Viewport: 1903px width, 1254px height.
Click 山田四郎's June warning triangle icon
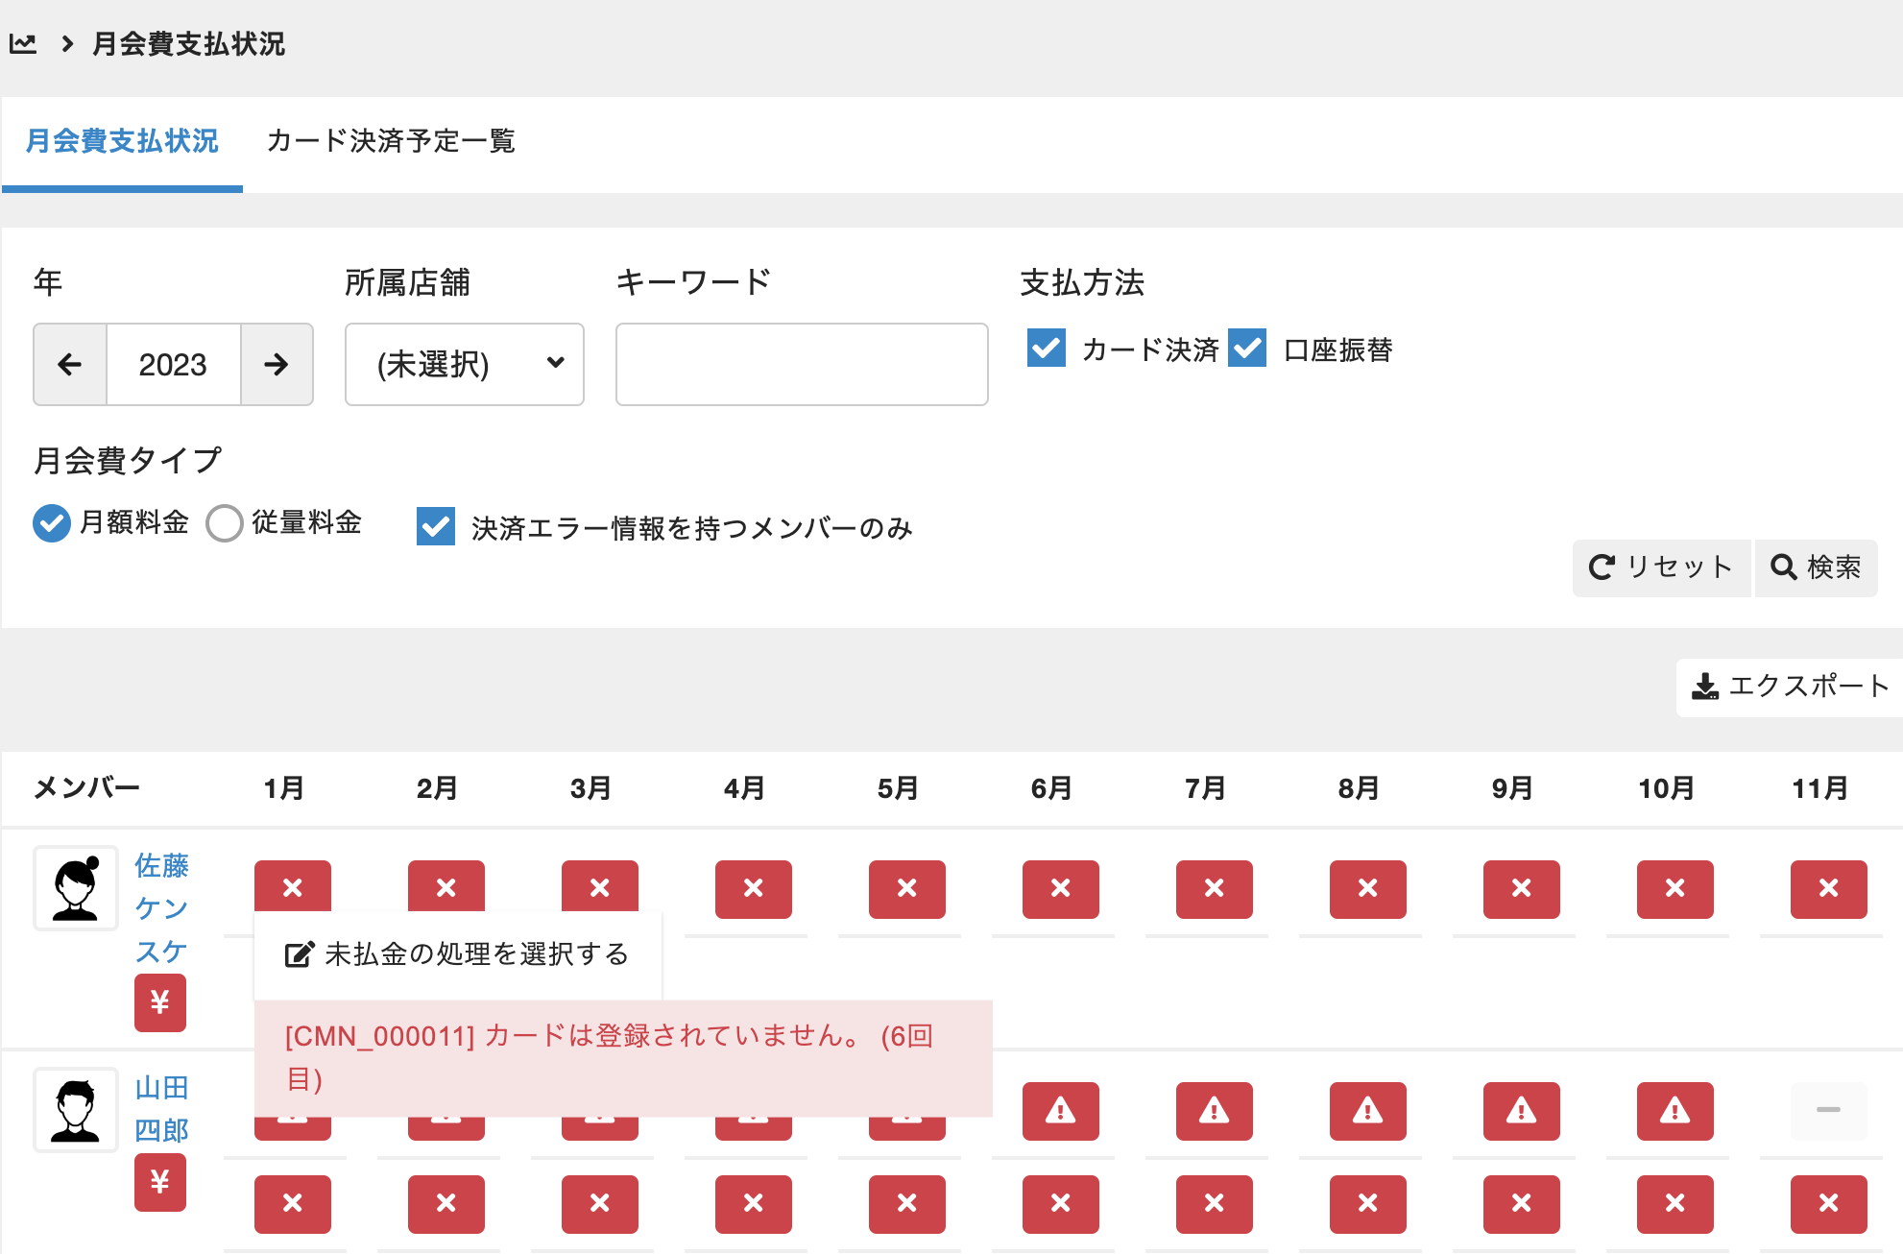coord(1060,1111)
